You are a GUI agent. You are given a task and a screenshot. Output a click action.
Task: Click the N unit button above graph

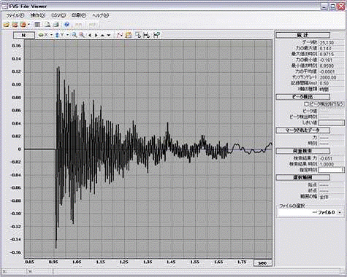point(24,35)
